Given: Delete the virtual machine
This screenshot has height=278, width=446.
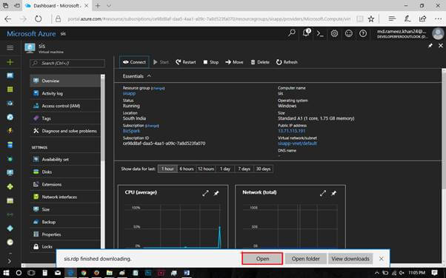Looking at the screenshot, I should point(260,62).
